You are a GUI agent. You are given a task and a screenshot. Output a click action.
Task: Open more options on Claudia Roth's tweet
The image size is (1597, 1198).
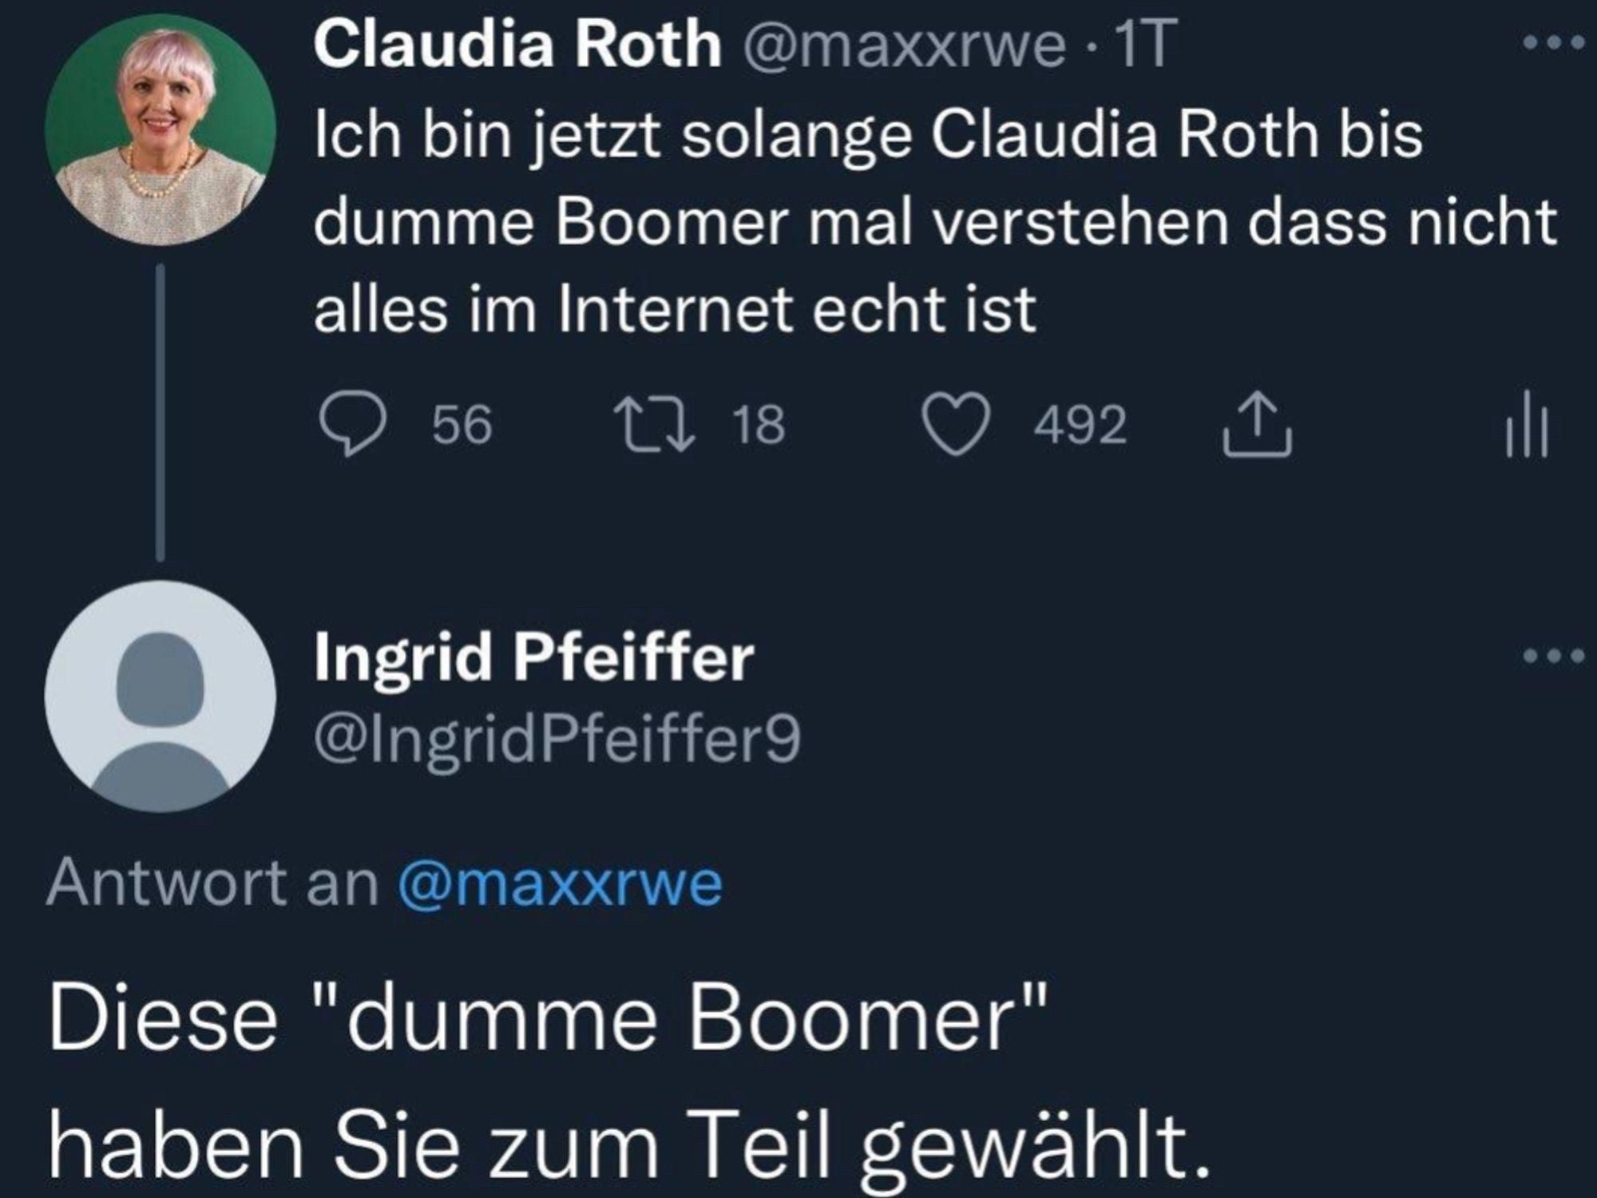coord(1552,43)
